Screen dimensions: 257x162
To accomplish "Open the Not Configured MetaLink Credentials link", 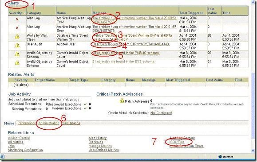I will click(x=161, y=113).
